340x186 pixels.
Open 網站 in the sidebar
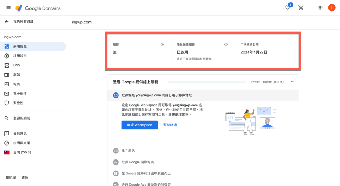33,75
